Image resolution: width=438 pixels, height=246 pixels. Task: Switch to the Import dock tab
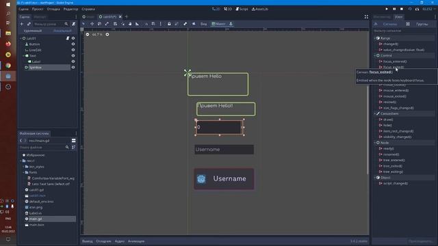tap(40, 17)
